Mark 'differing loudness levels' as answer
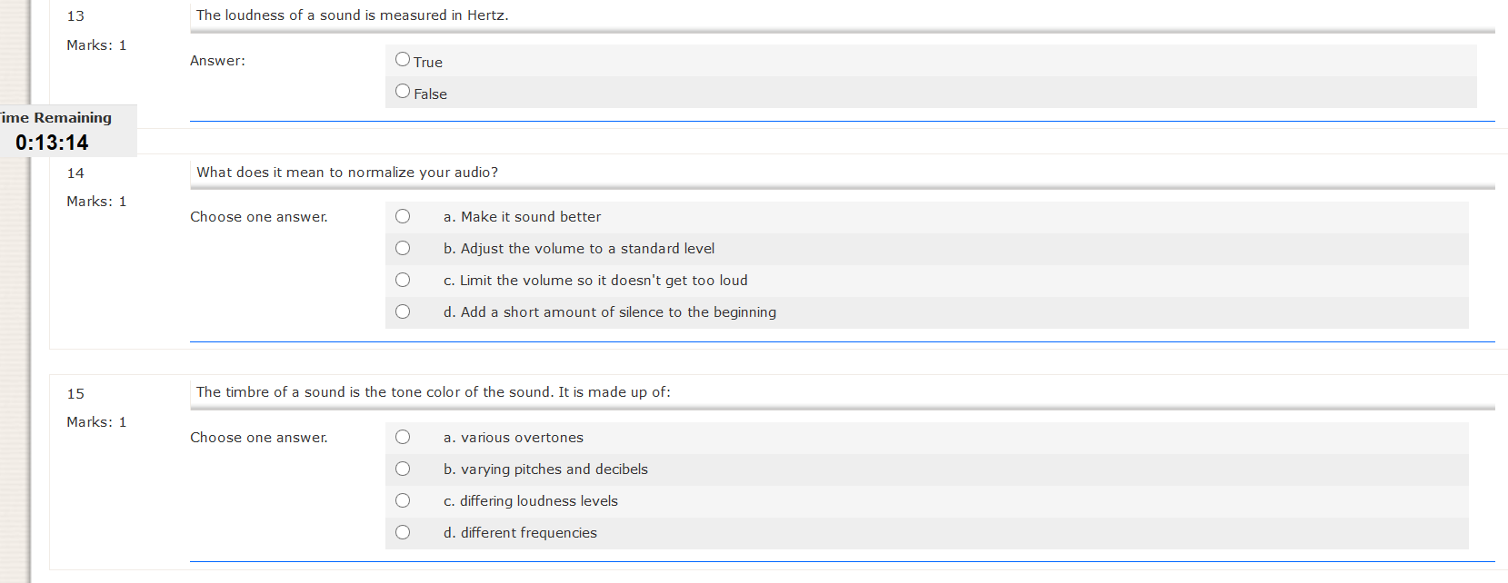 pos(403,500)
